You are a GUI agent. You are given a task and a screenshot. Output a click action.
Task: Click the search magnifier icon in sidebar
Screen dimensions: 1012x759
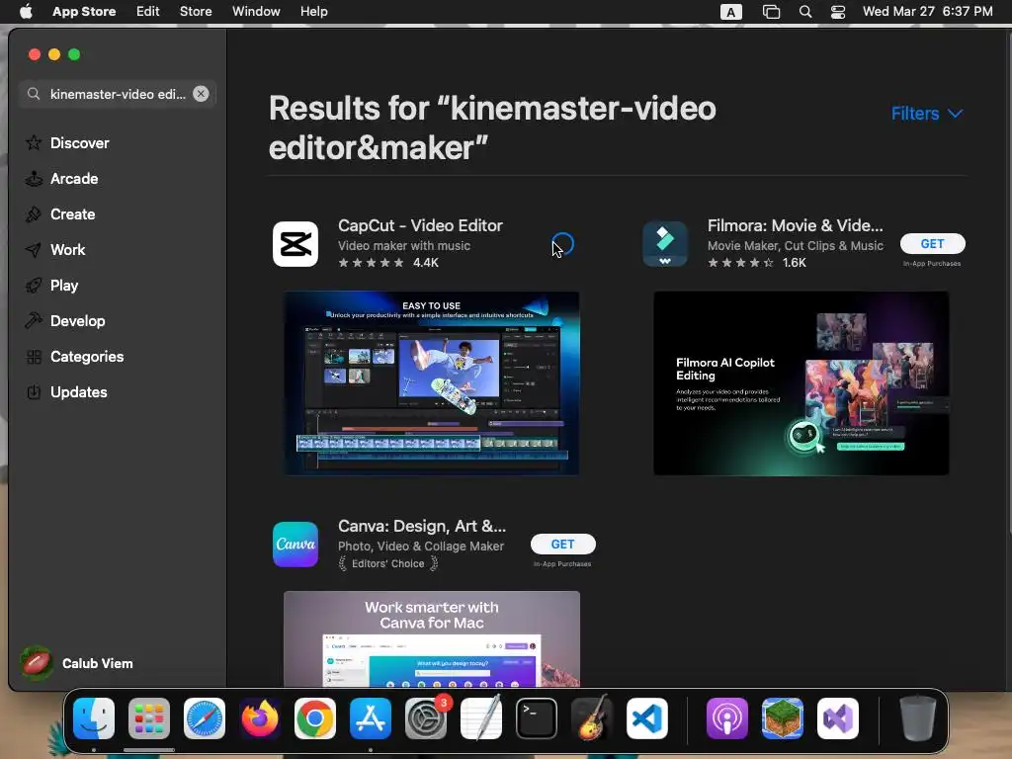pos(34,94)
